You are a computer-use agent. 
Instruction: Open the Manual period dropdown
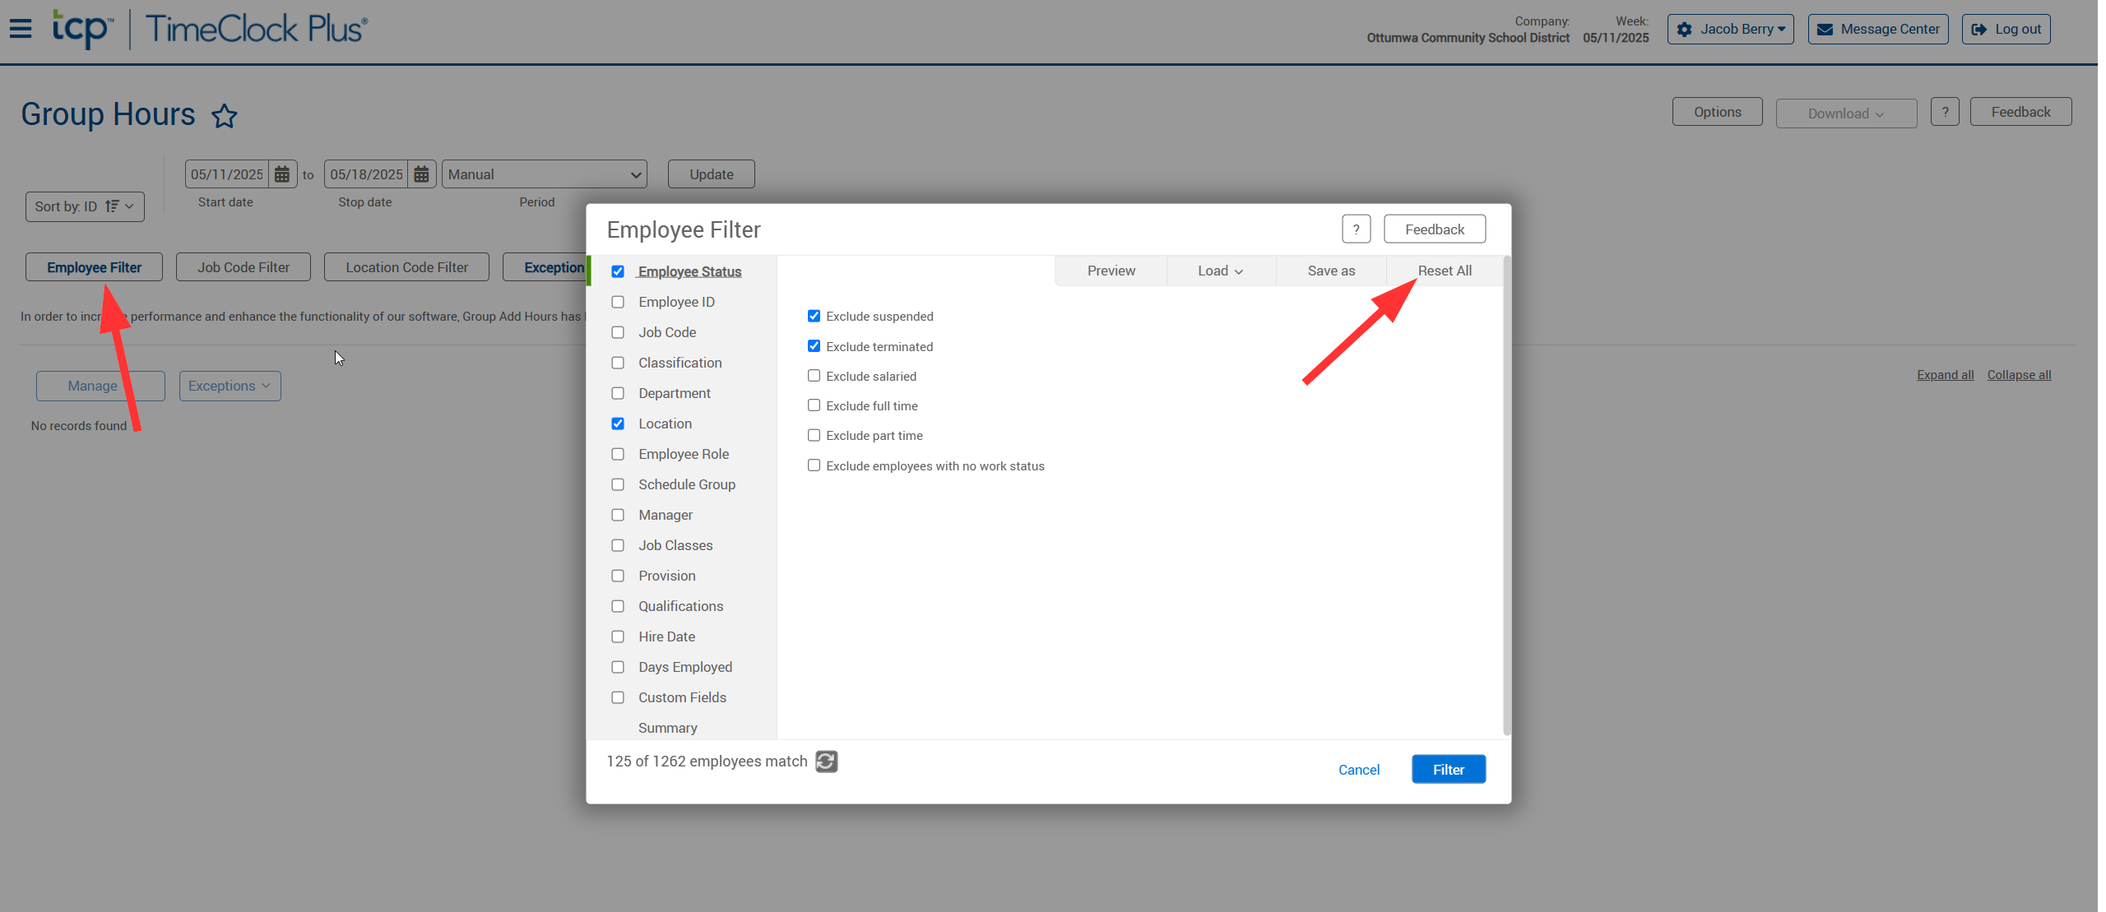click(x=544, y=174)
